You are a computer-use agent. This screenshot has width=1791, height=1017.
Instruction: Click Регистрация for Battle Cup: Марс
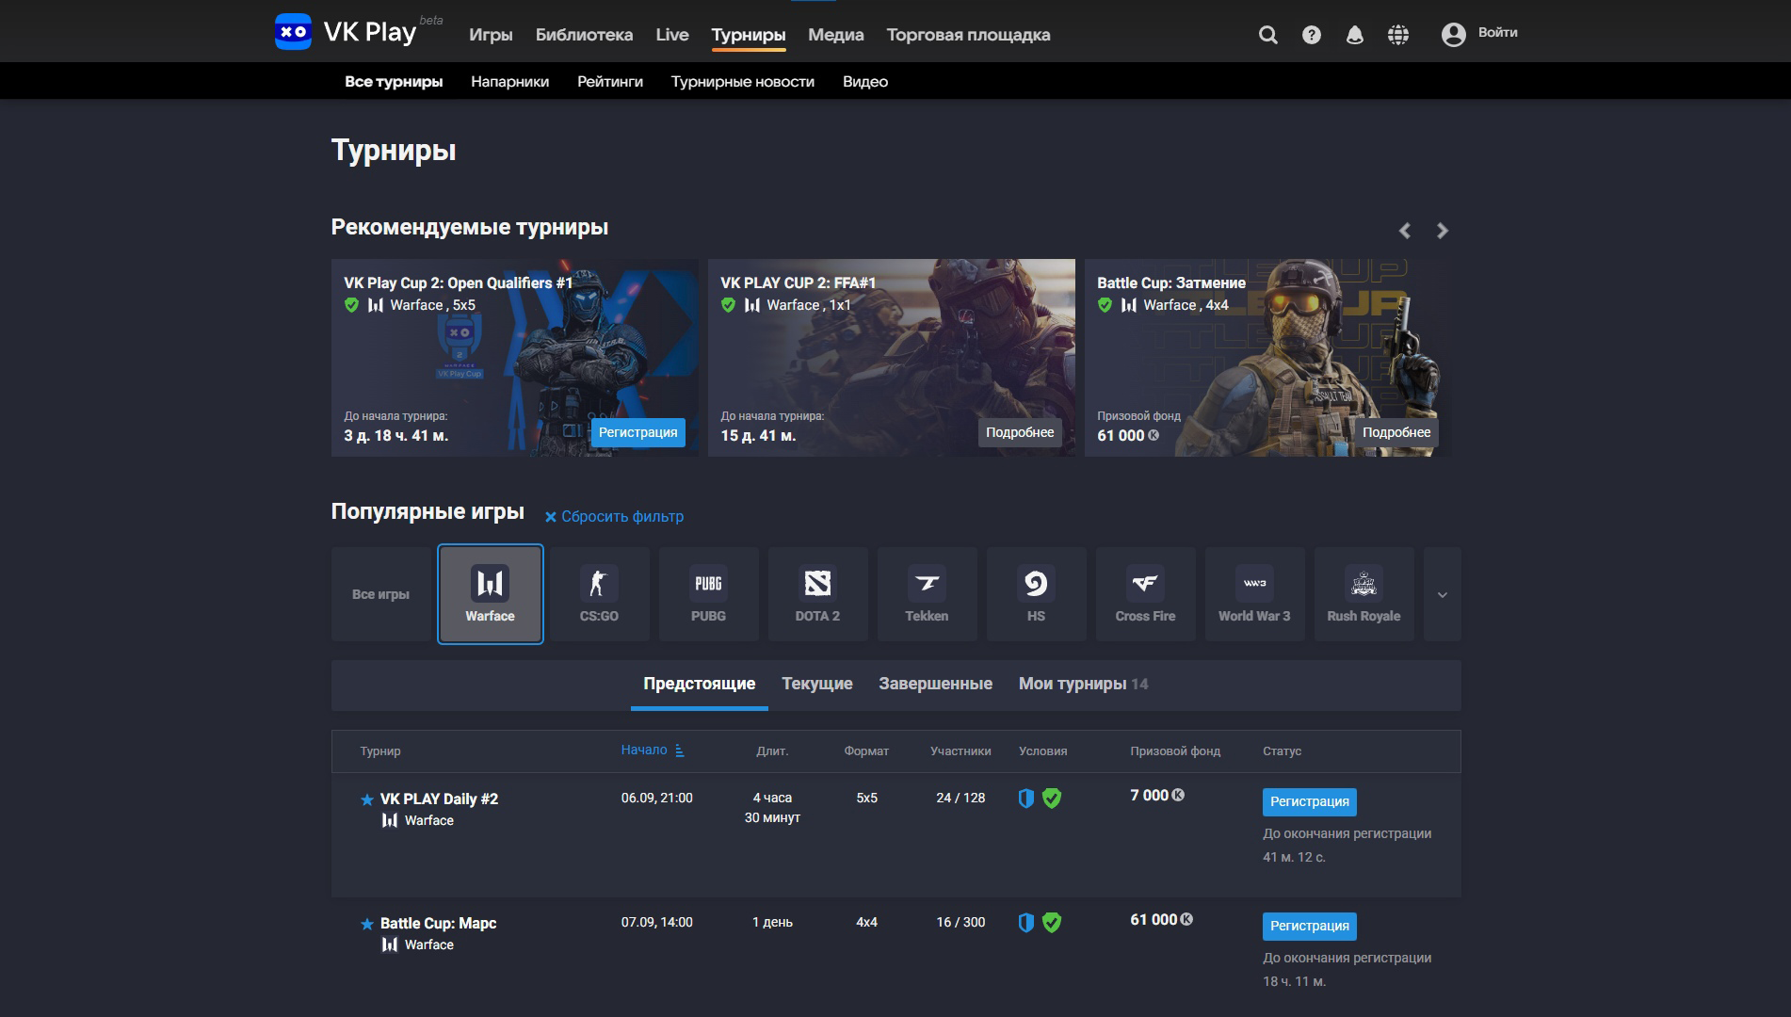[1309, 926]
